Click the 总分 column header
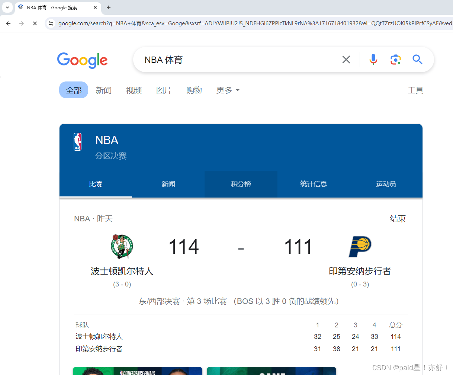This screenshot has height=375, width=453. 396,325
